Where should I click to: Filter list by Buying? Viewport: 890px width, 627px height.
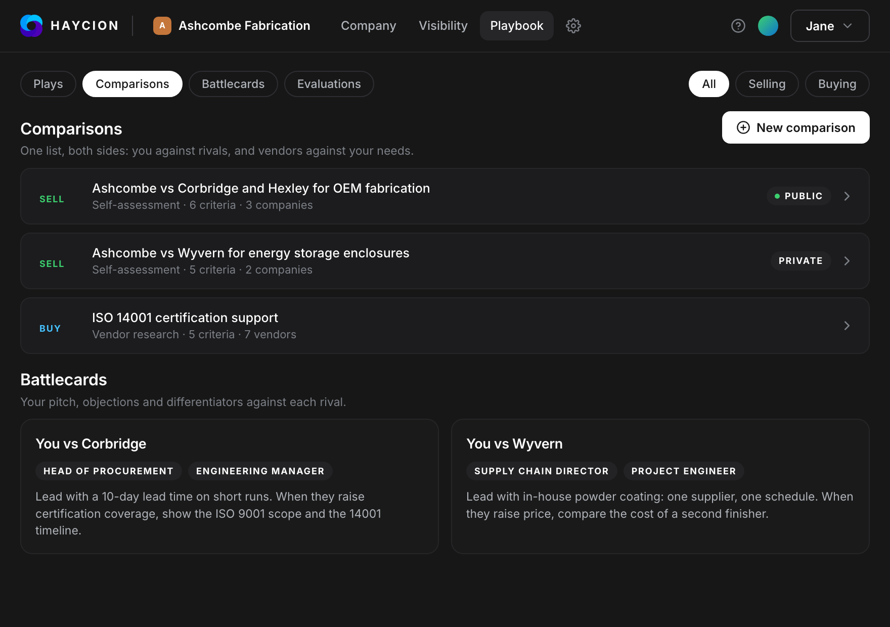pos(837,84)
